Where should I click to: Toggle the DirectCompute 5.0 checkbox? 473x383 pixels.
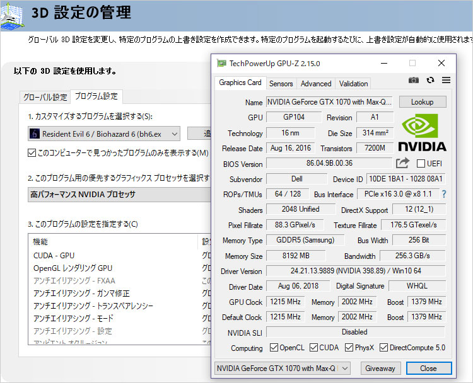(383, 348)
